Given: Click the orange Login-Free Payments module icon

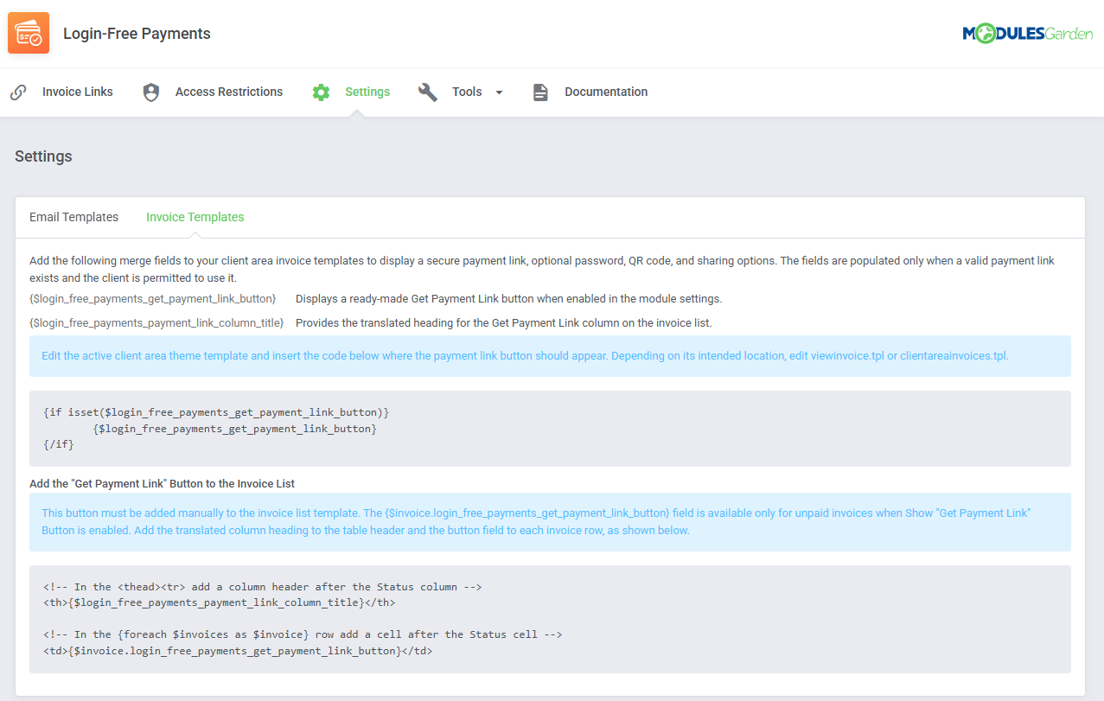Looking at the screenshot, I should pos(29,34).
